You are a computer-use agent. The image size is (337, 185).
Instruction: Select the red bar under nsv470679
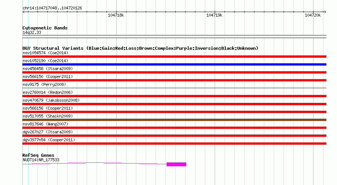click(174, 104)
